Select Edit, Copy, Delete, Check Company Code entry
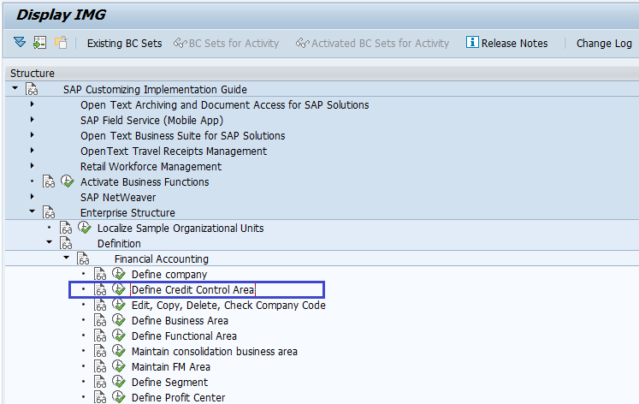The height and width of the screenshot is (404, 639). click(228, 306)
